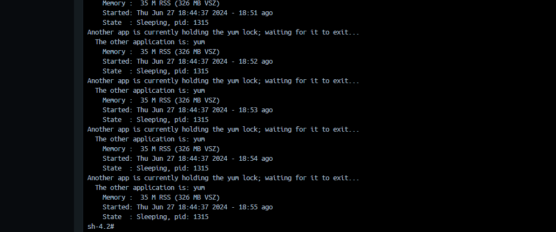Click the Started line ending 18:51 ago
556x232 pixels.
click(187, 13)
